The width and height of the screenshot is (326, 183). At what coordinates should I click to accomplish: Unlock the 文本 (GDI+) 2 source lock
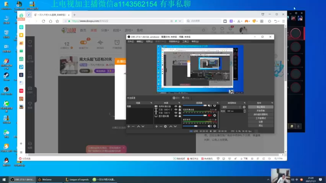tap(180, 109)
